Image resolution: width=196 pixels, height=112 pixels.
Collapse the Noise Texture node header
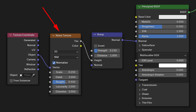pyautogui.click(x=54, y=36)
